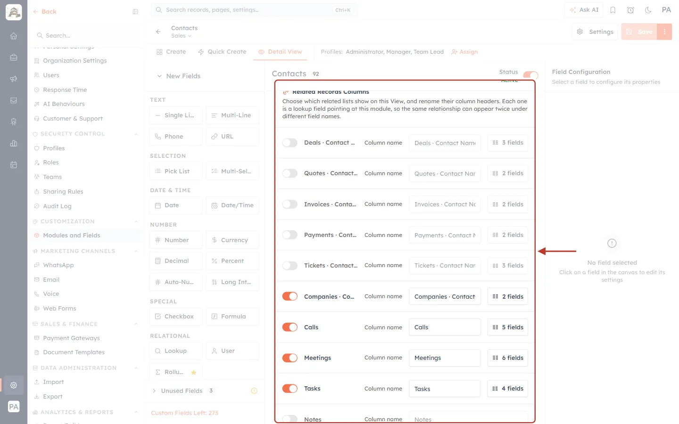Click the warning icon beside Unused Fields
Image resolution: width=679 pixels, height=424 pixels.
coord(254,391)
